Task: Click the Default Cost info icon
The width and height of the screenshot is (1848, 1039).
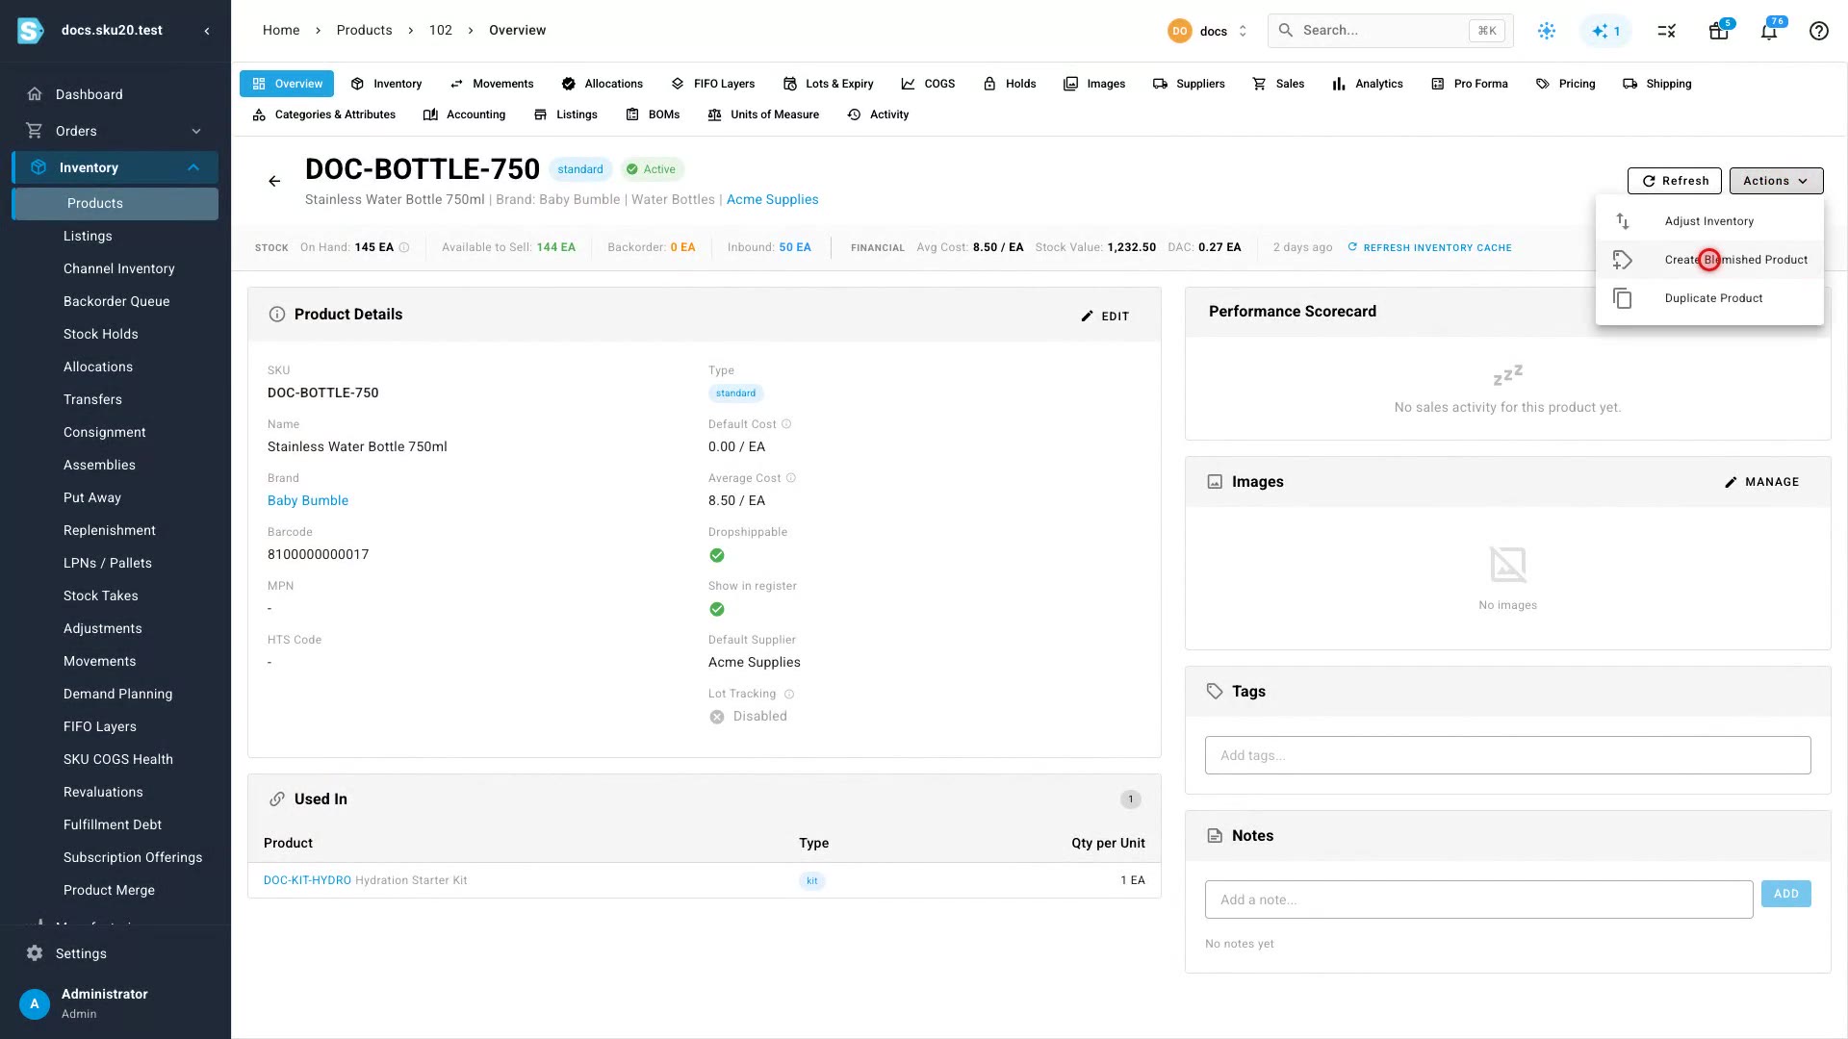Action: tap(786, 424)
